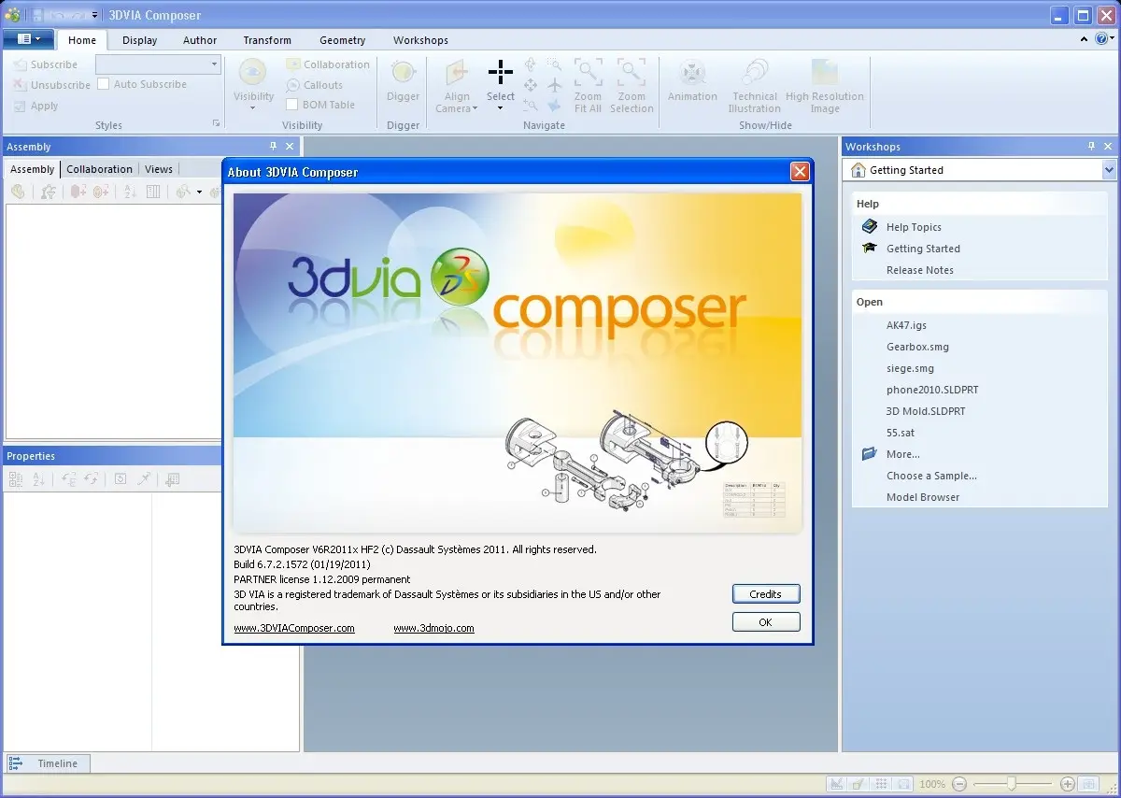Image resolution: width=1121 pixels, height=798 pixels.
Task: Open the Styles combo box
Action: 158,64
